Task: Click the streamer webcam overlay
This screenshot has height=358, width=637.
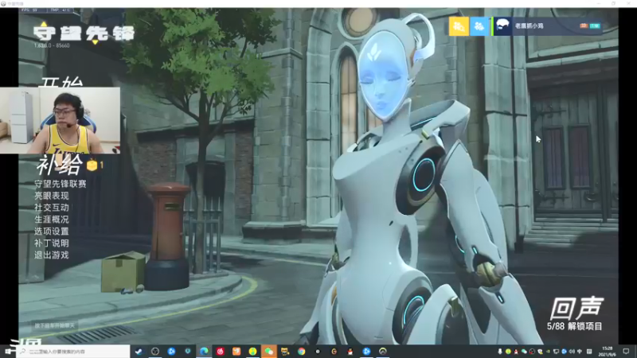Action: click(61, 121)
